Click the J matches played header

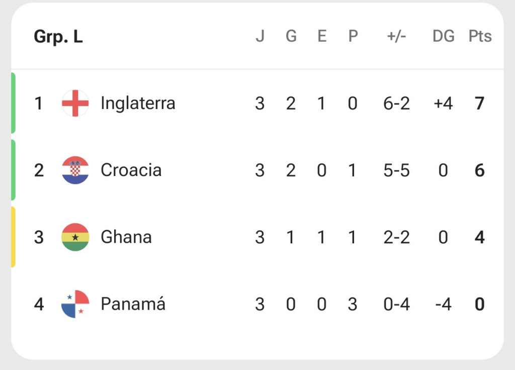coord(260,36)
